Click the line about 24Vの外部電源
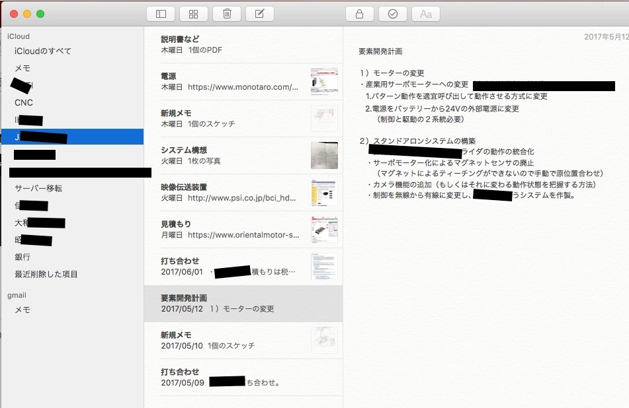The image size is (629, 408). pyautogui.click(x=442, y=108)
